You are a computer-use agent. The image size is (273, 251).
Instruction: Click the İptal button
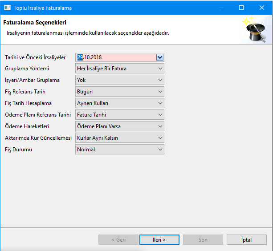(x=247, y=240)
